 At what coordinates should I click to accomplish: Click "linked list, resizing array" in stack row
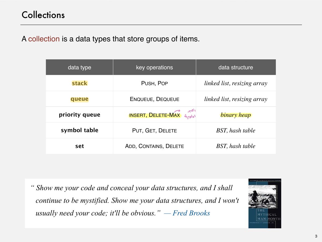[236, 83]
